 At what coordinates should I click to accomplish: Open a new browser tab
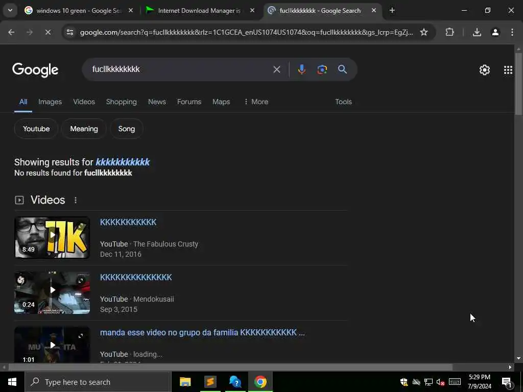(392, 11)
